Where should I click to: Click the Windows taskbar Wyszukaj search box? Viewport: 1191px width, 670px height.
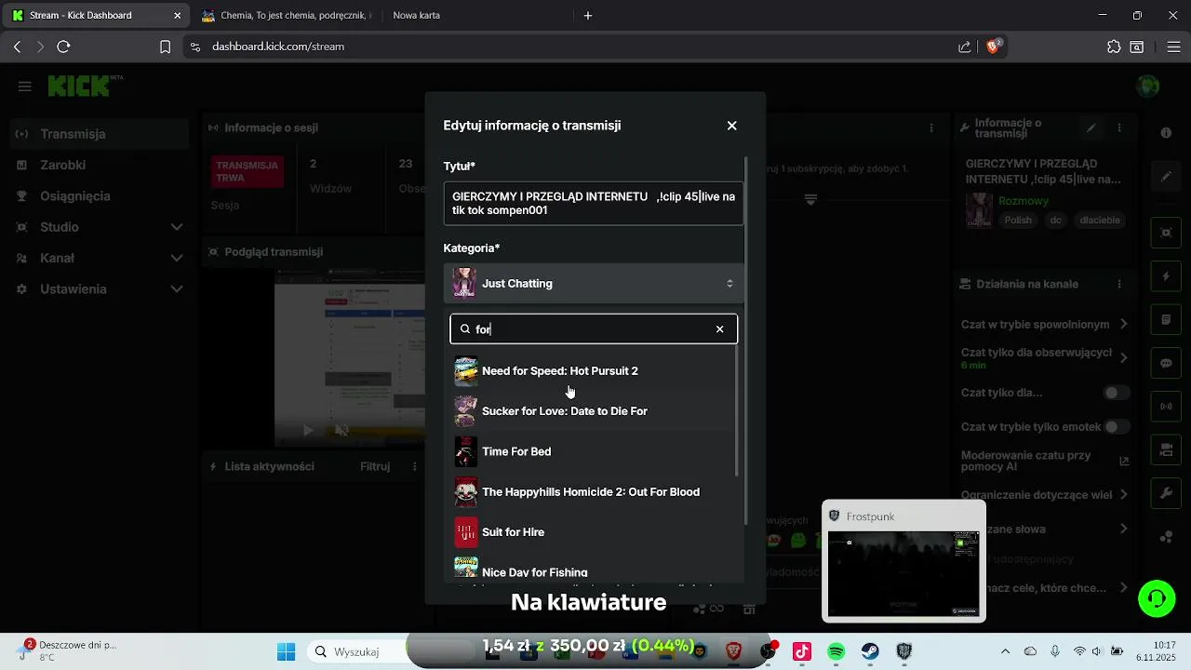pos(355,651)
